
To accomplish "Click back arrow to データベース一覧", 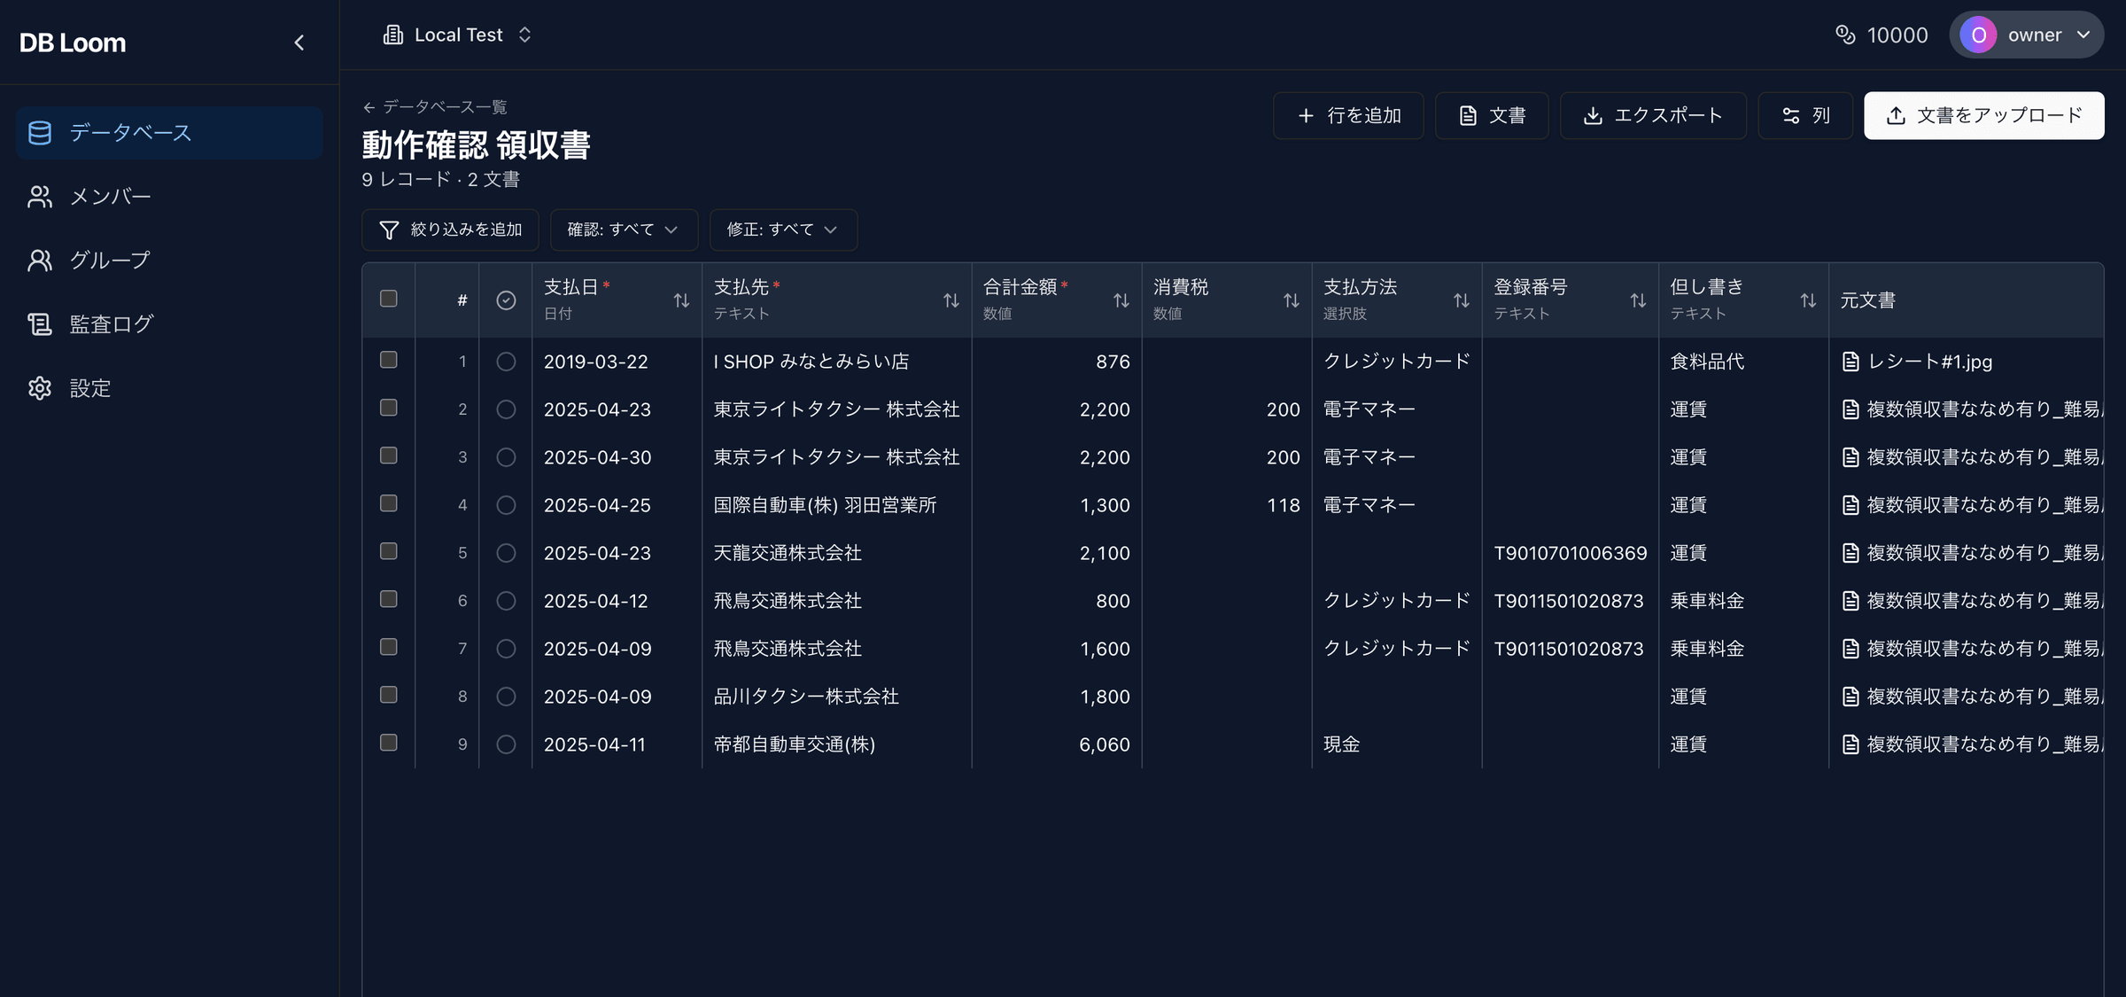I will tap(369, 107).
